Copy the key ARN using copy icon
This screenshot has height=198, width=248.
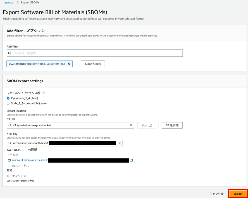point(9,160)
